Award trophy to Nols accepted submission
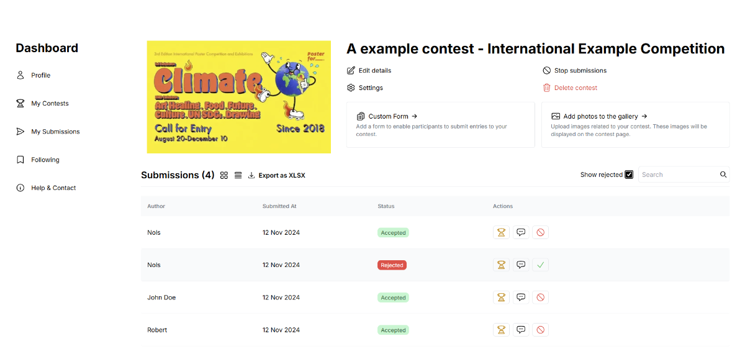 point(501,232)
